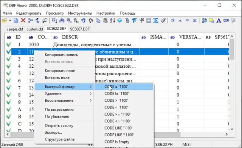Click the vertical scrollbar up arrow
This screenshot has width=242, height=148.
coord(232,36)
